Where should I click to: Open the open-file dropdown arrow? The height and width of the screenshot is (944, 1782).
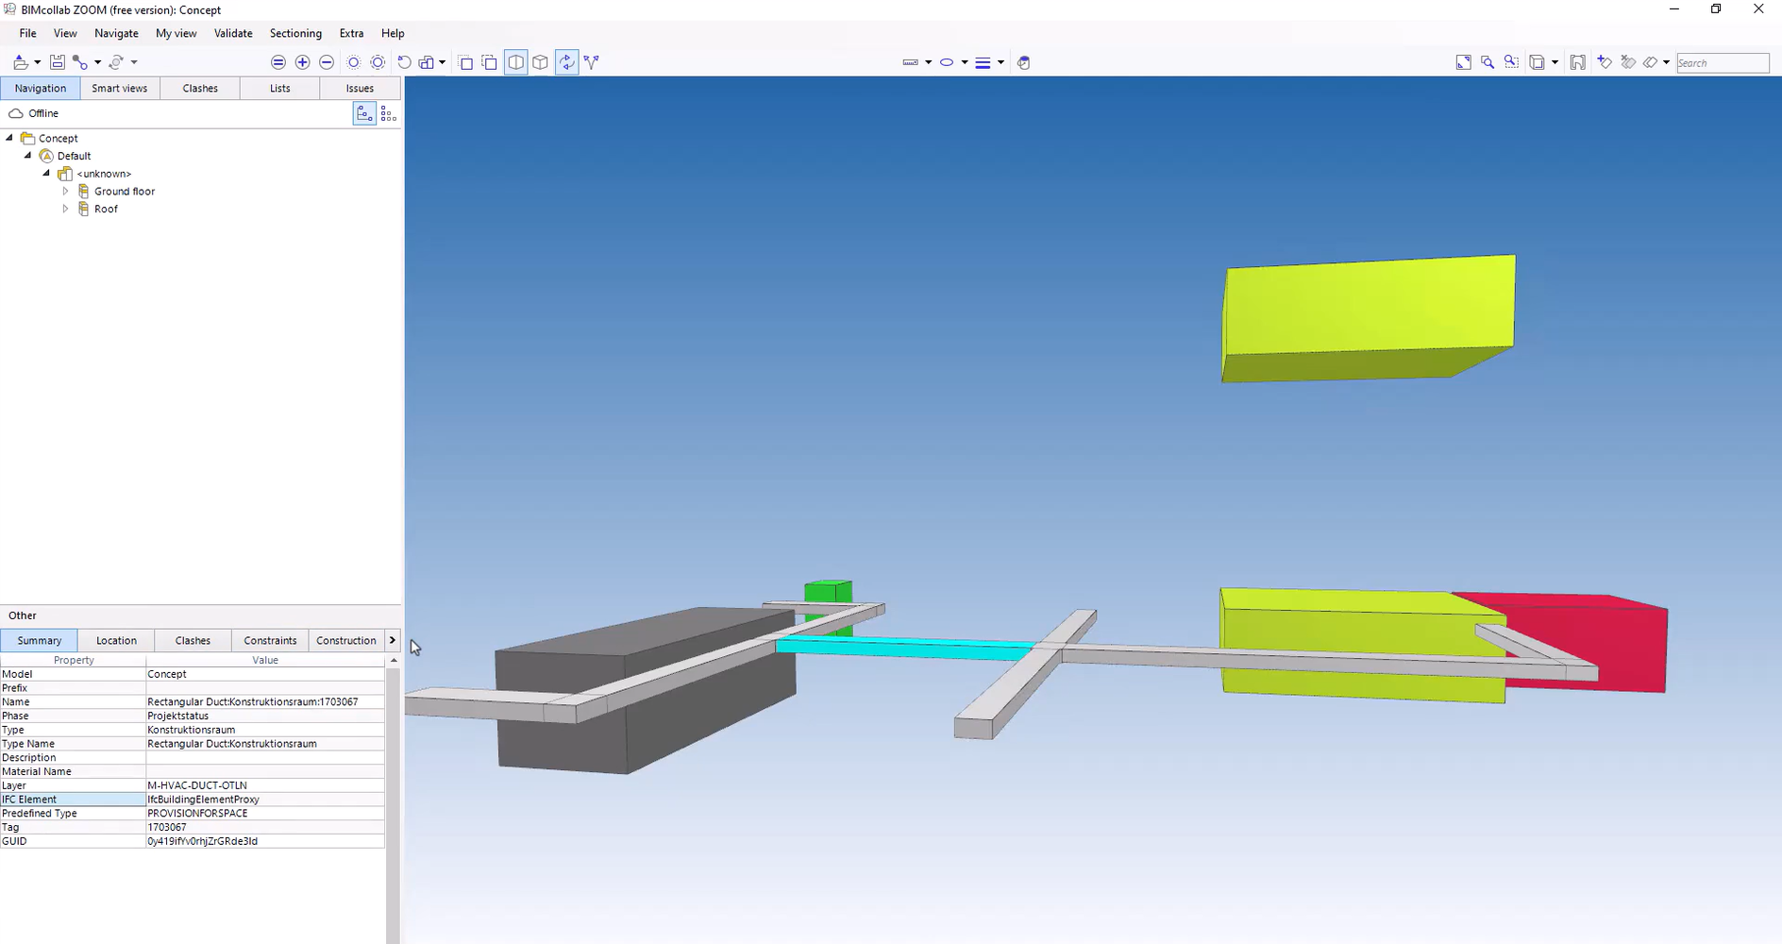point(37,62)
